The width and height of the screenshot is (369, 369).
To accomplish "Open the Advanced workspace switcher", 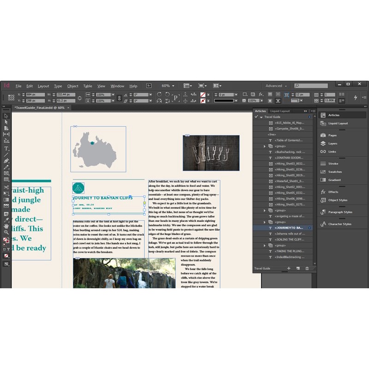I will tap(276, 86).
